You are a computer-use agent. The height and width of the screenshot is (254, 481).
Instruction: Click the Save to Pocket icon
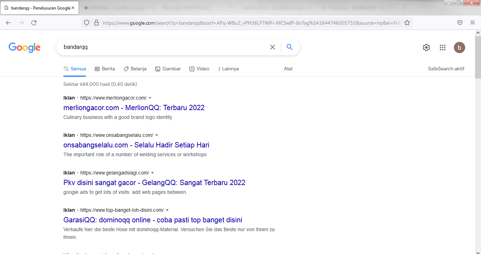(x=460, y=23)
